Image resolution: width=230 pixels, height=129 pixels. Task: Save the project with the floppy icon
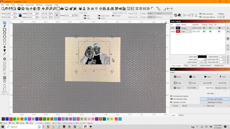(x=11, y=9)
